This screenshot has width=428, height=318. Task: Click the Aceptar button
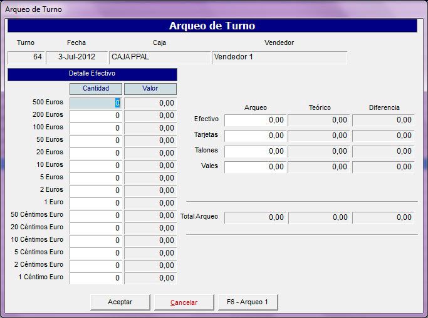120,302
